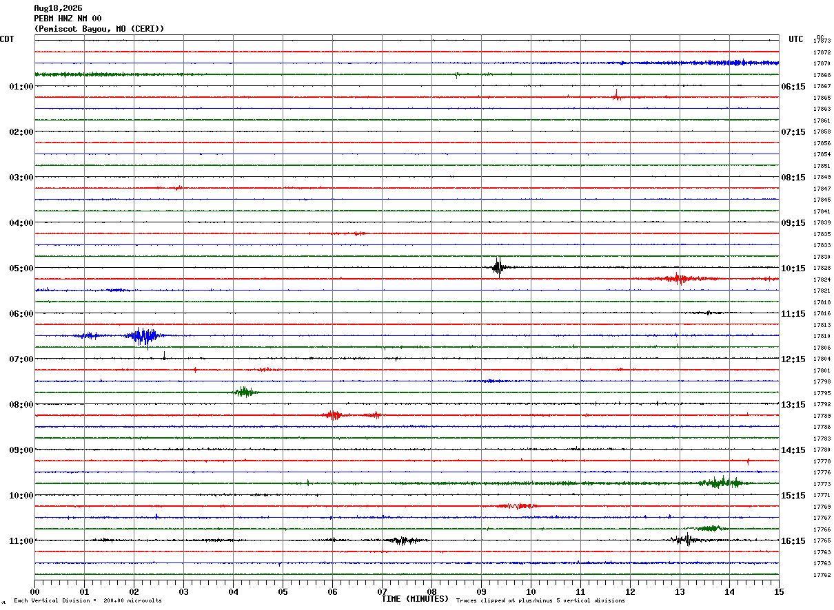Click the 11:00 CDT time label
This screenshot has width=834, height=610.
pos(21,540)
